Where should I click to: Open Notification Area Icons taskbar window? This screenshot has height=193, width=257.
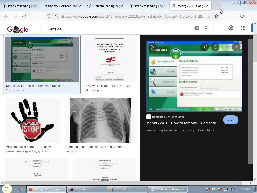point(168,189)
